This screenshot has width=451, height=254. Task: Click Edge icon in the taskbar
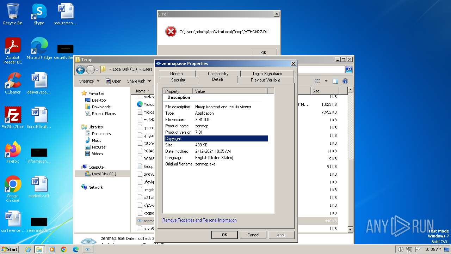[75, 249]
